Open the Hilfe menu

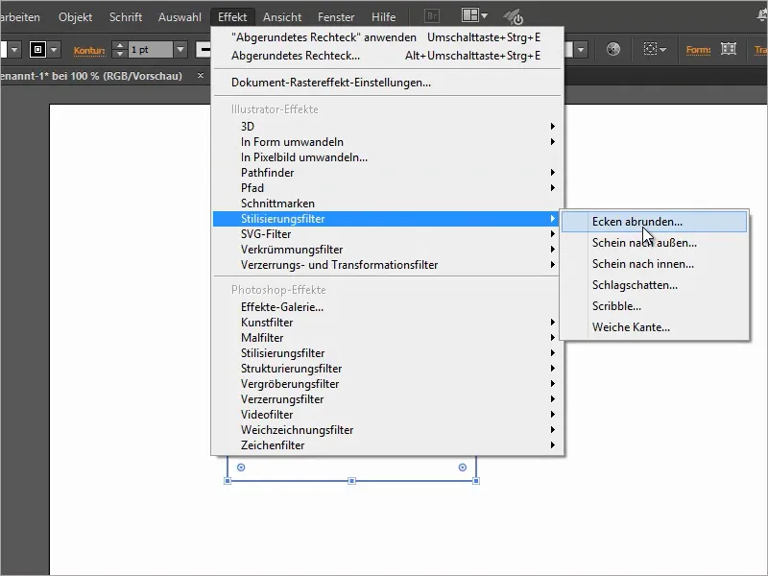pyautogui.click(x=383, y=17)
